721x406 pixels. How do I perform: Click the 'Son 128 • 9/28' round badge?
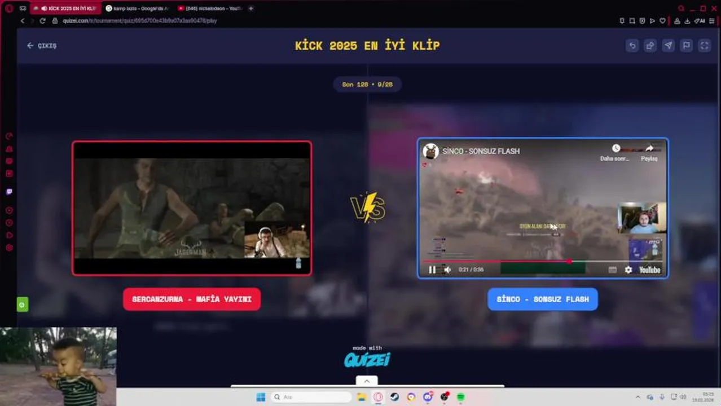tap(367, 84)
